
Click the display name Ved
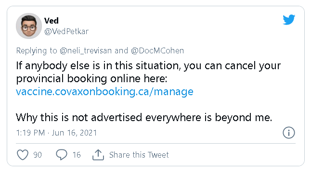(52, 21)
